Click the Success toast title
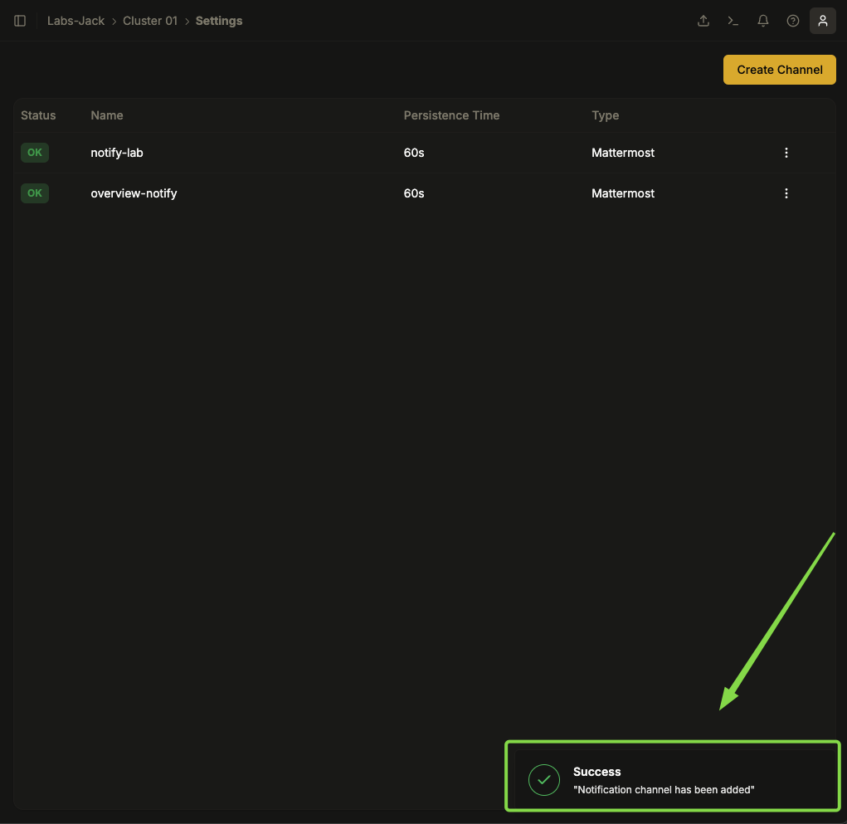 (597, 772)
